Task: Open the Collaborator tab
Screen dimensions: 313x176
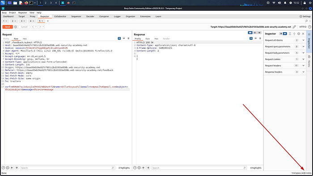Action: click(60, 17)
